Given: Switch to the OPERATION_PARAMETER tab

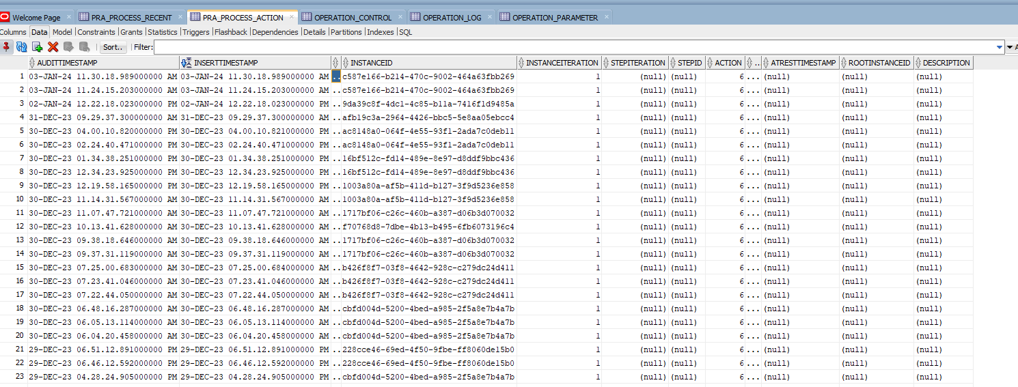Looking at the screenshot, I should pyautogui.click(x=555, y=17).
